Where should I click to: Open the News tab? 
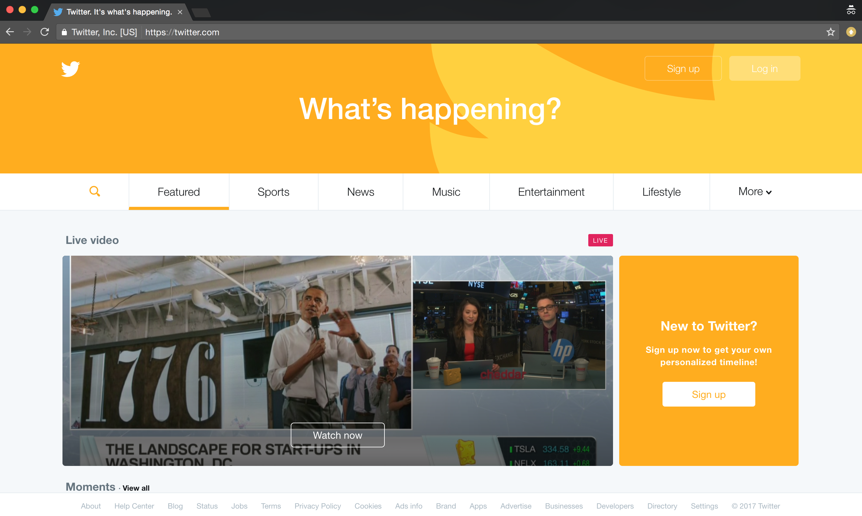point(360,192)
